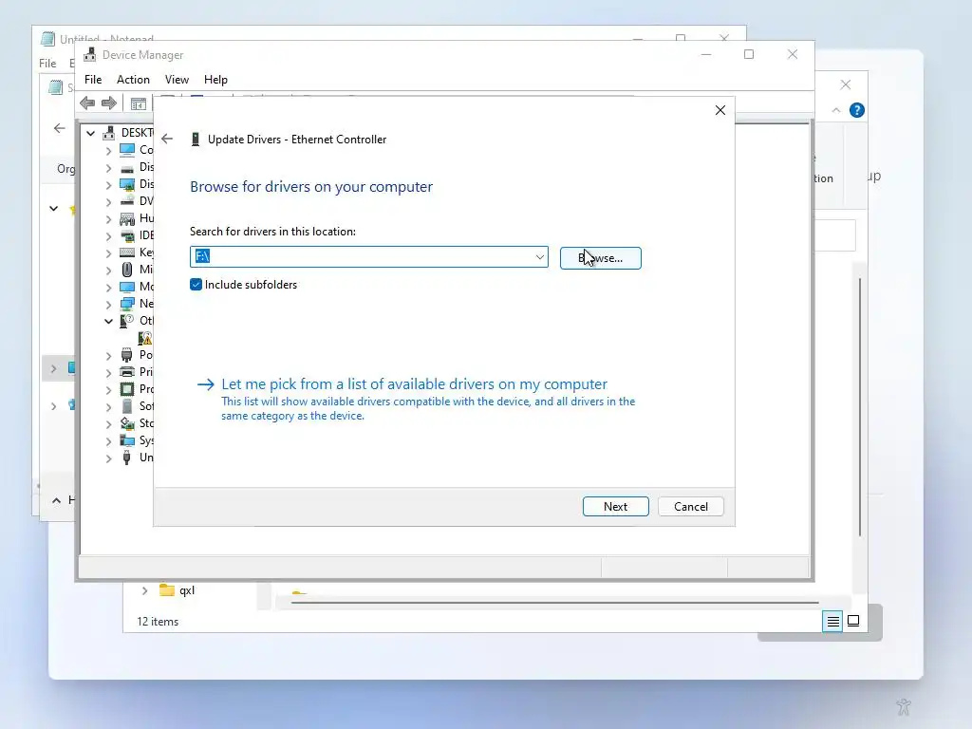Expand the qxl folder in File Explorer
Image resolution: width=972 pixels, height=729 pixels.
(144, 590)
